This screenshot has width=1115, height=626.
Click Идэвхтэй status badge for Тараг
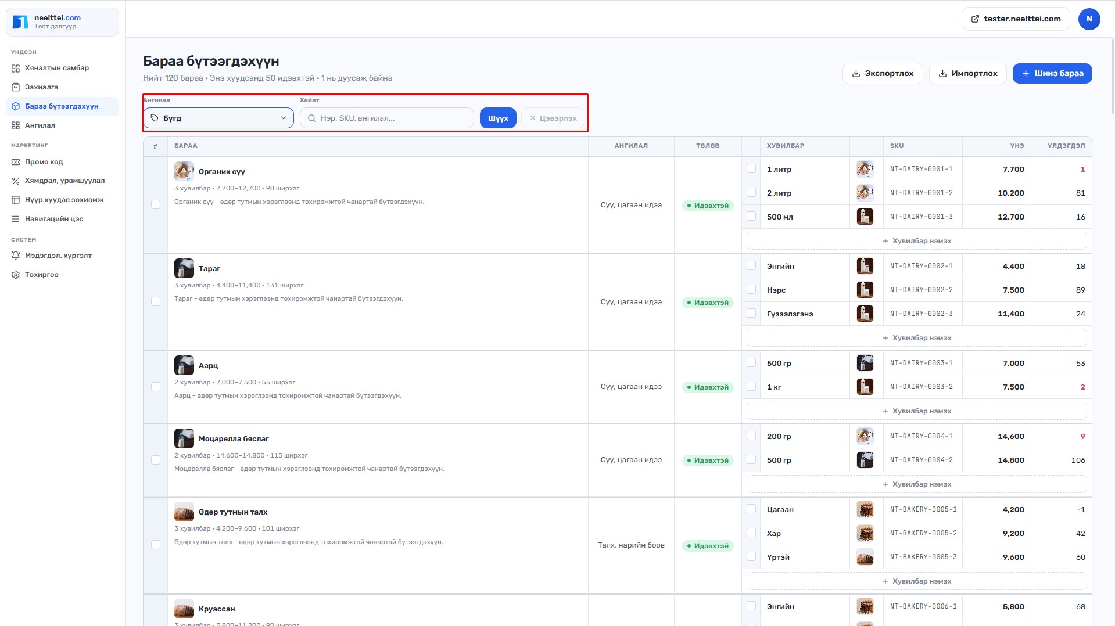click(x=708, y=303)
